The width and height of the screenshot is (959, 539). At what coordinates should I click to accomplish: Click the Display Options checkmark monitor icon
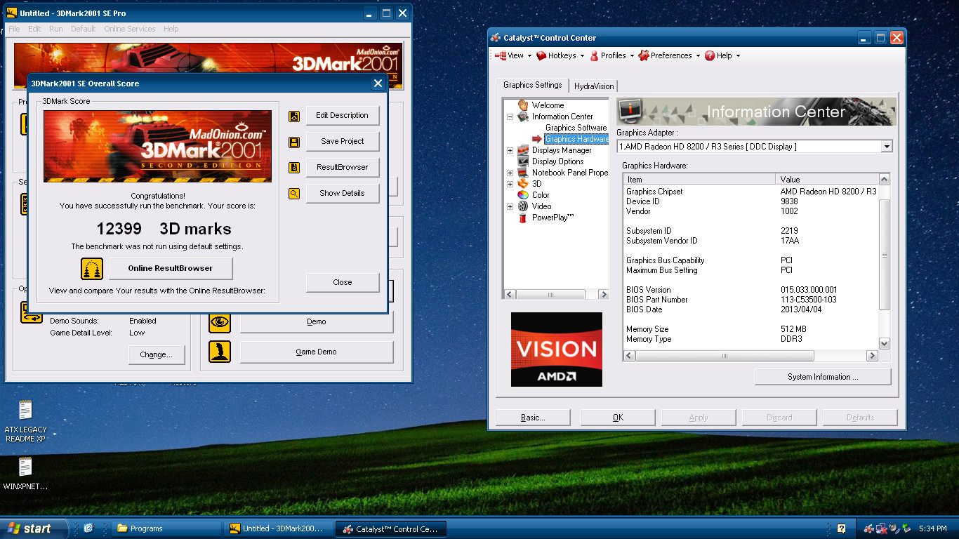(x=523, y=161)
